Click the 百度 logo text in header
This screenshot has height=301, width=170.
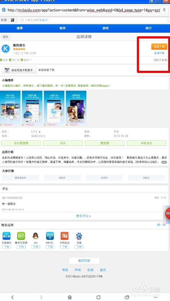point(4,20)
